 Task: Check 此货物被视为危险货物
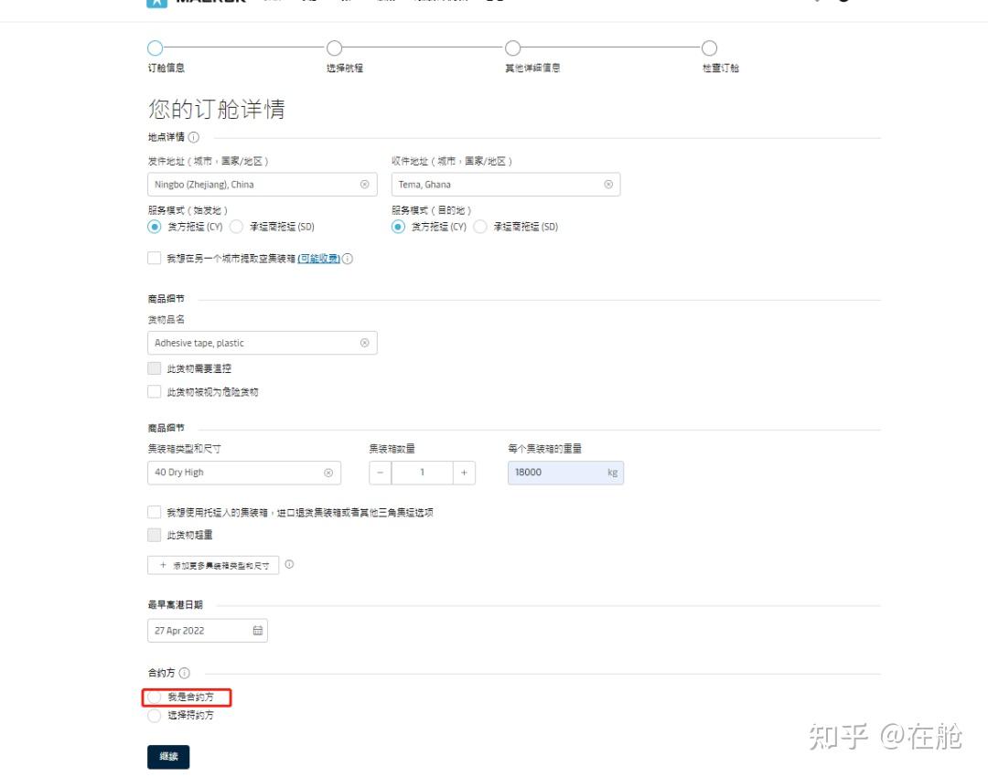pos(154,390)
